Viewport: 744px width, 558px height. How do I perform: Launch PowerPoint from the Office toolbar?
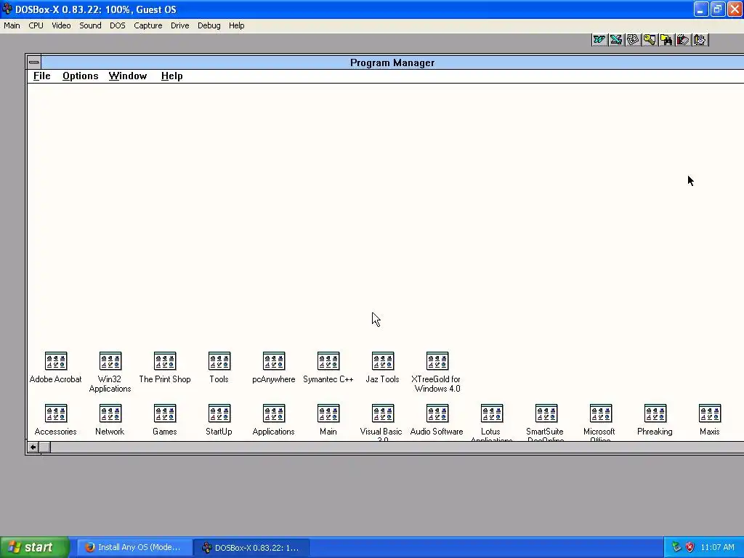coord(633,40)
